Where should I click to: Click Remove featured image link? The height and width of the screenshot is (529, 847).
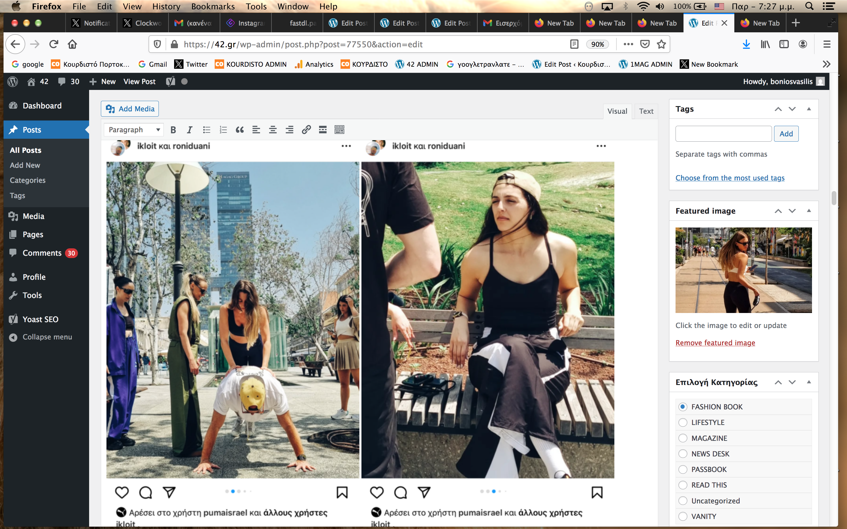715,342
